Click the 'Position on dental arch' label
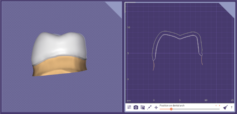This screenshot has height=114, width=237. [x=172, y=105]
